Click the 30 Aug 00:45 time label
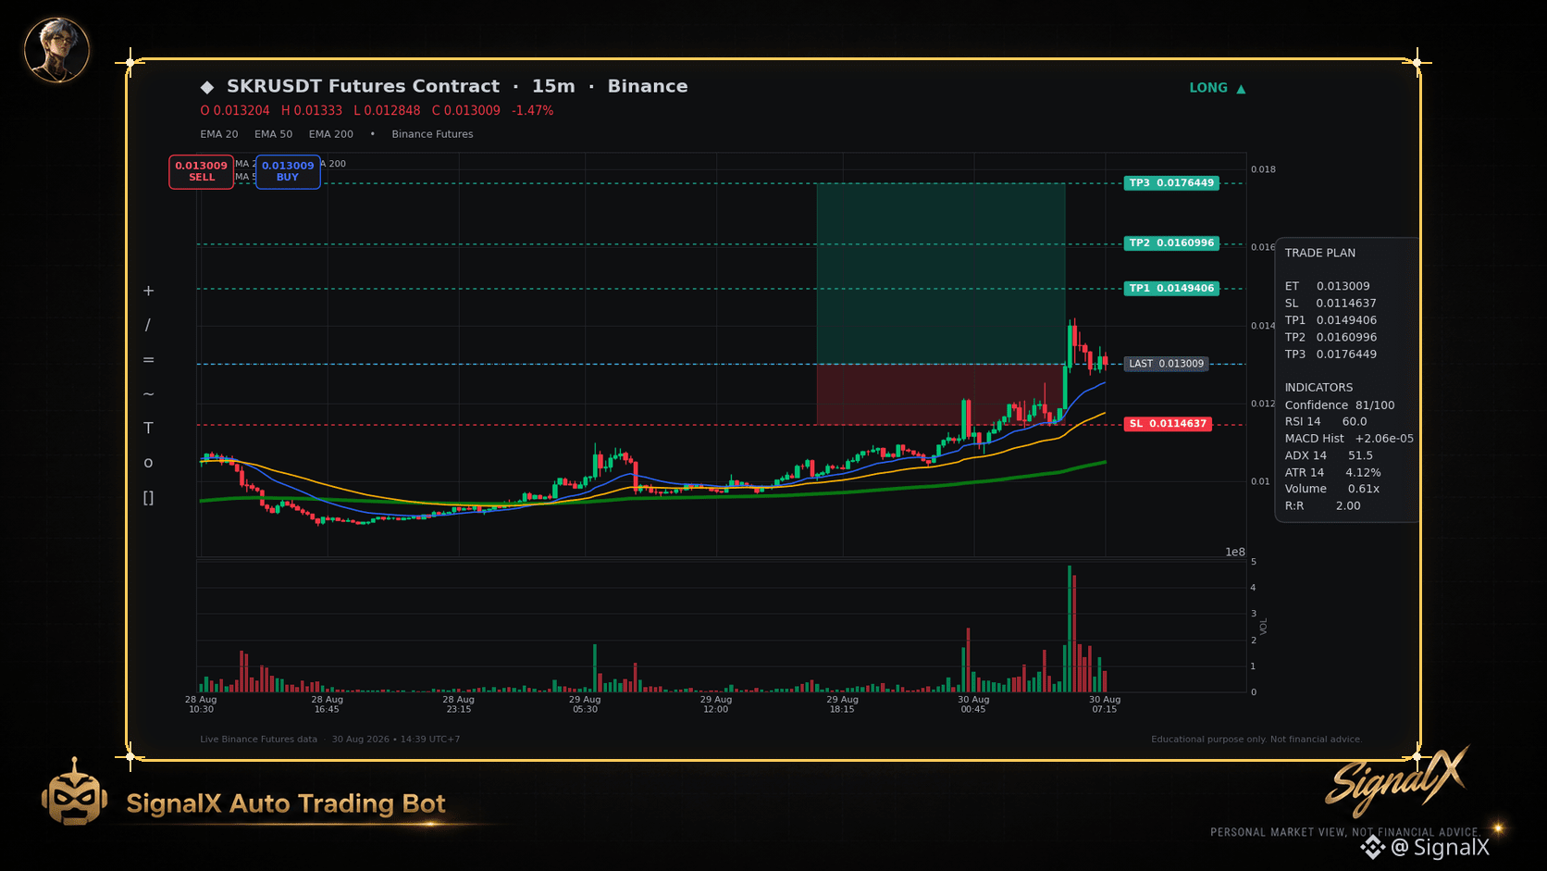This screenshot has width=1547, height=871. pyautogui.click(x=973, y=704)
